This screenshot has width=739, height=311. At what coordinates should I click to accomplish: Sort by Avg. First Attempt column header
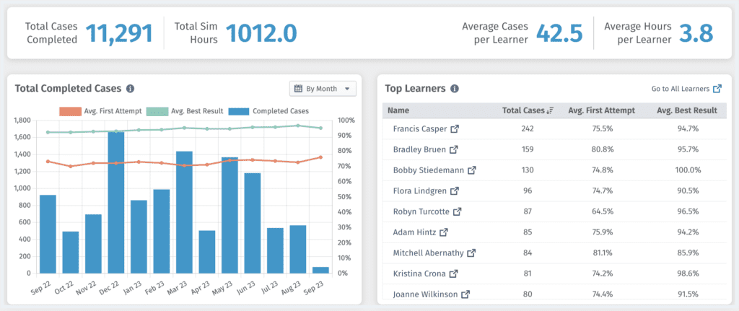pyautogui.click(x=601, y=110)
